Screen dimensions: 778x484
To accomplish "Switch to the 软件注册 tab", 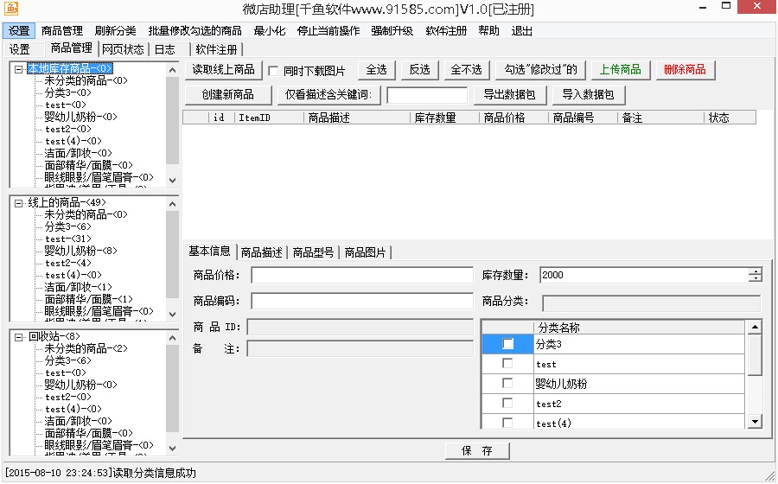I will (217, 49).
